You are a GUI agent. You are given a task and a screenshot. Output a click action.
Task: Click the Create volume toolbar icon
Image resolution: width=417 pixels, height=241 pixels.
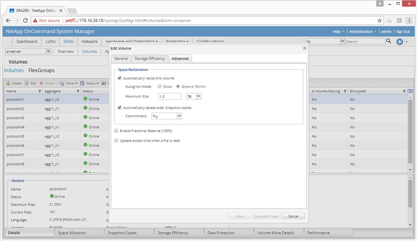click(x=8, y=83)
